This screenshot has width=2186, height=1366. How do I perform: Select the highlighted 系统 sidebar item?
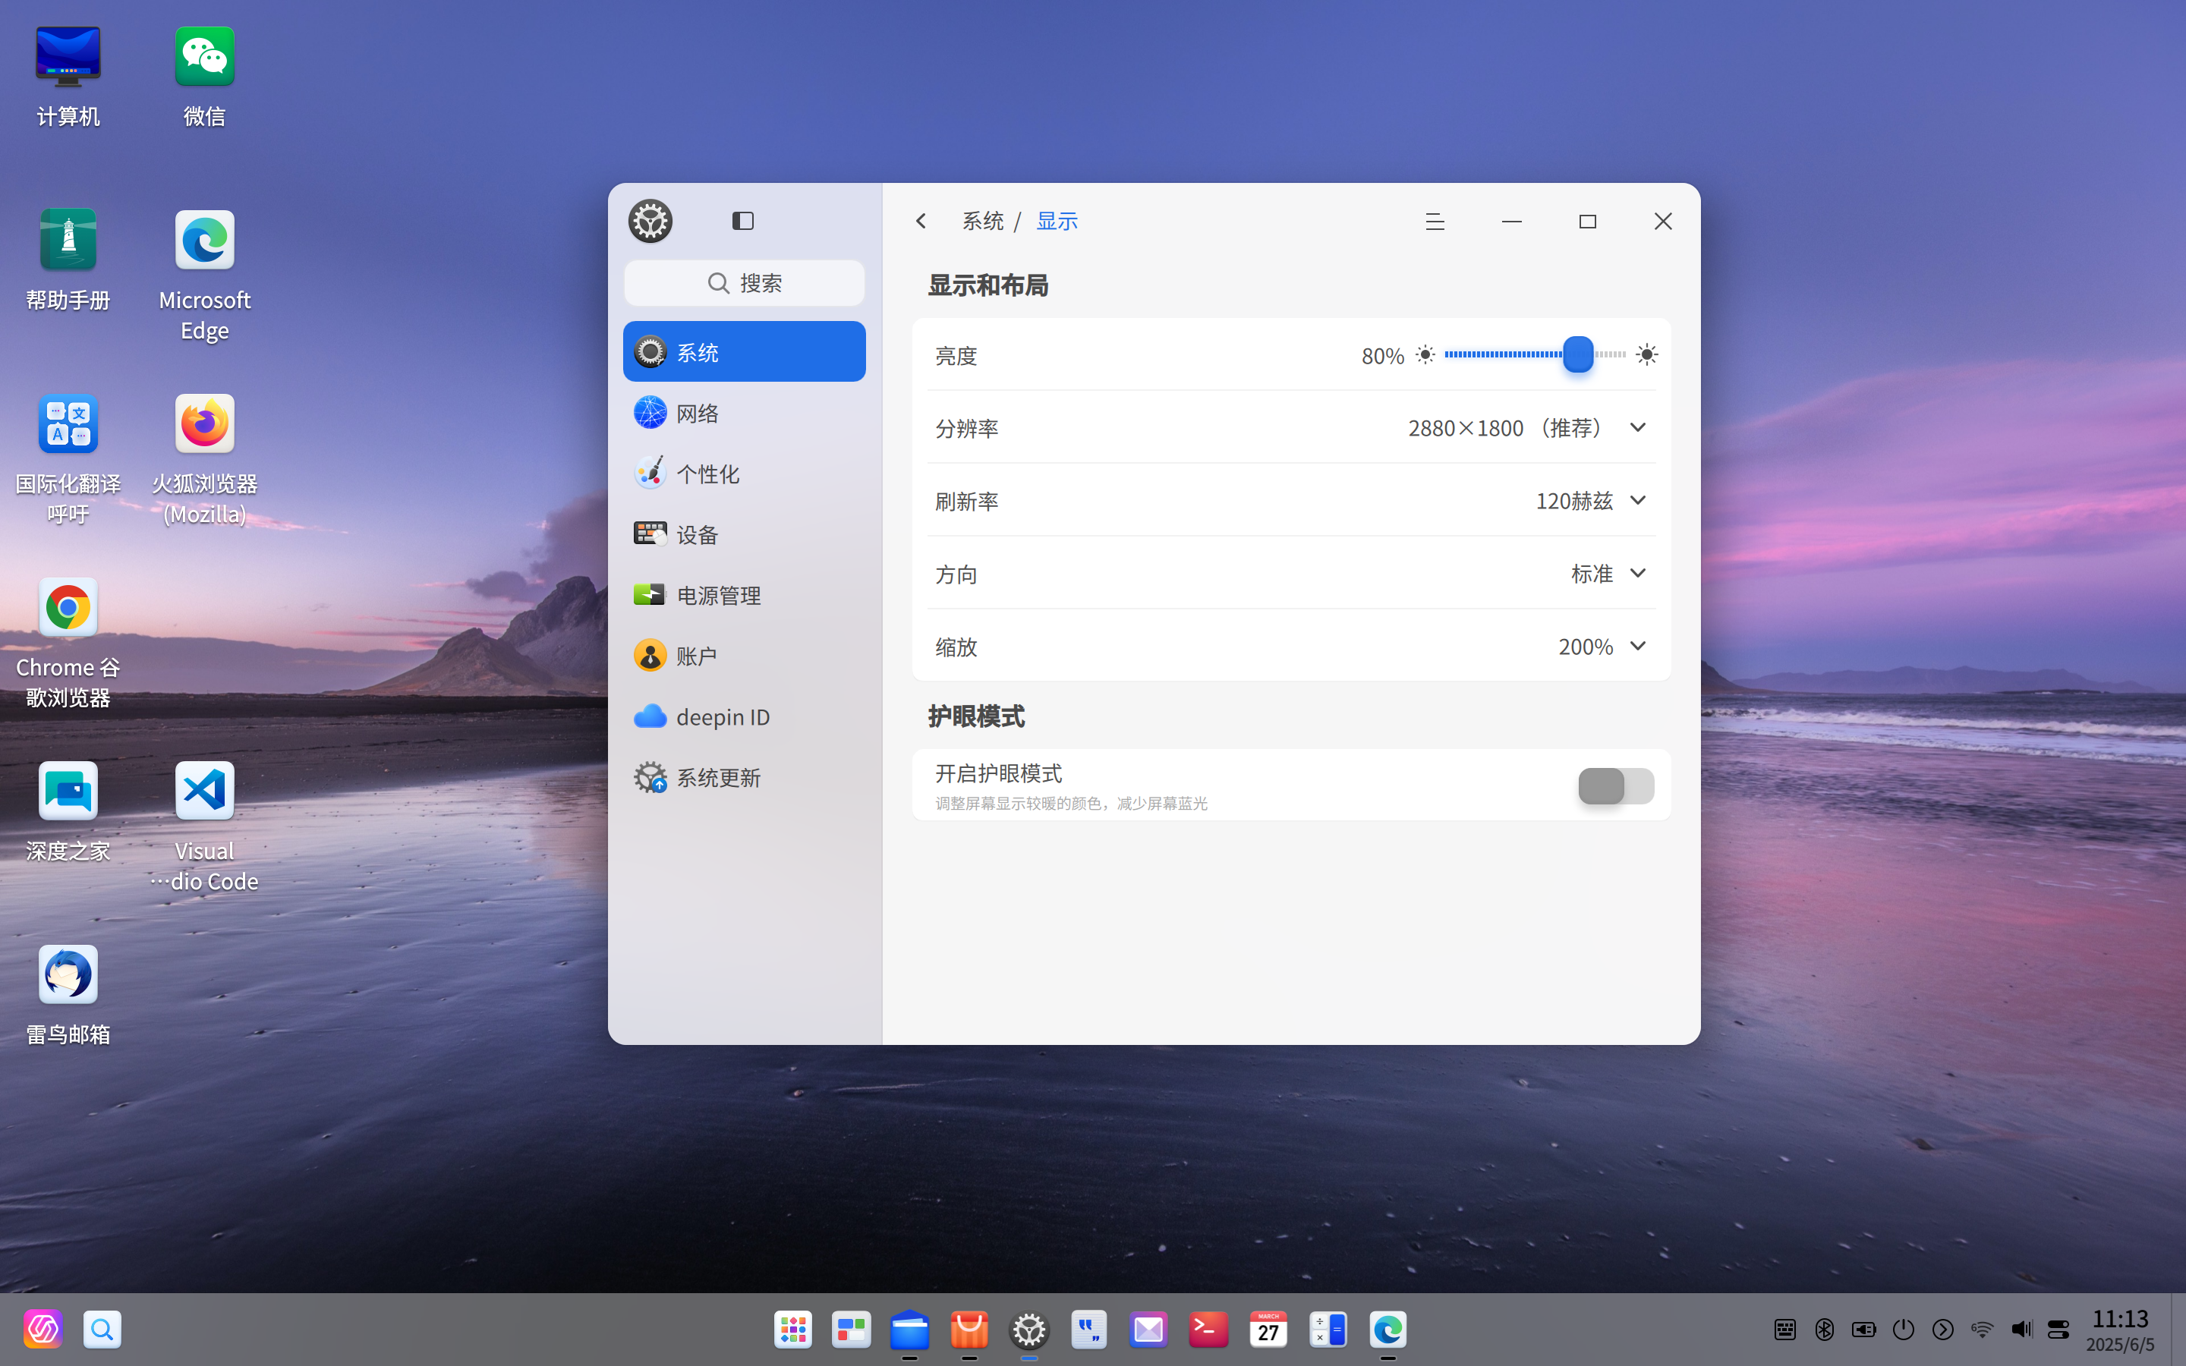745,351
